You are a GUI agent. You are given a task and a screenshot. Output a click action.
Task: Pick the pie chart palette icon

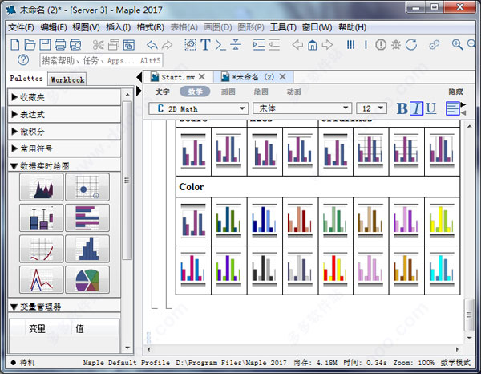click(87, 280)
